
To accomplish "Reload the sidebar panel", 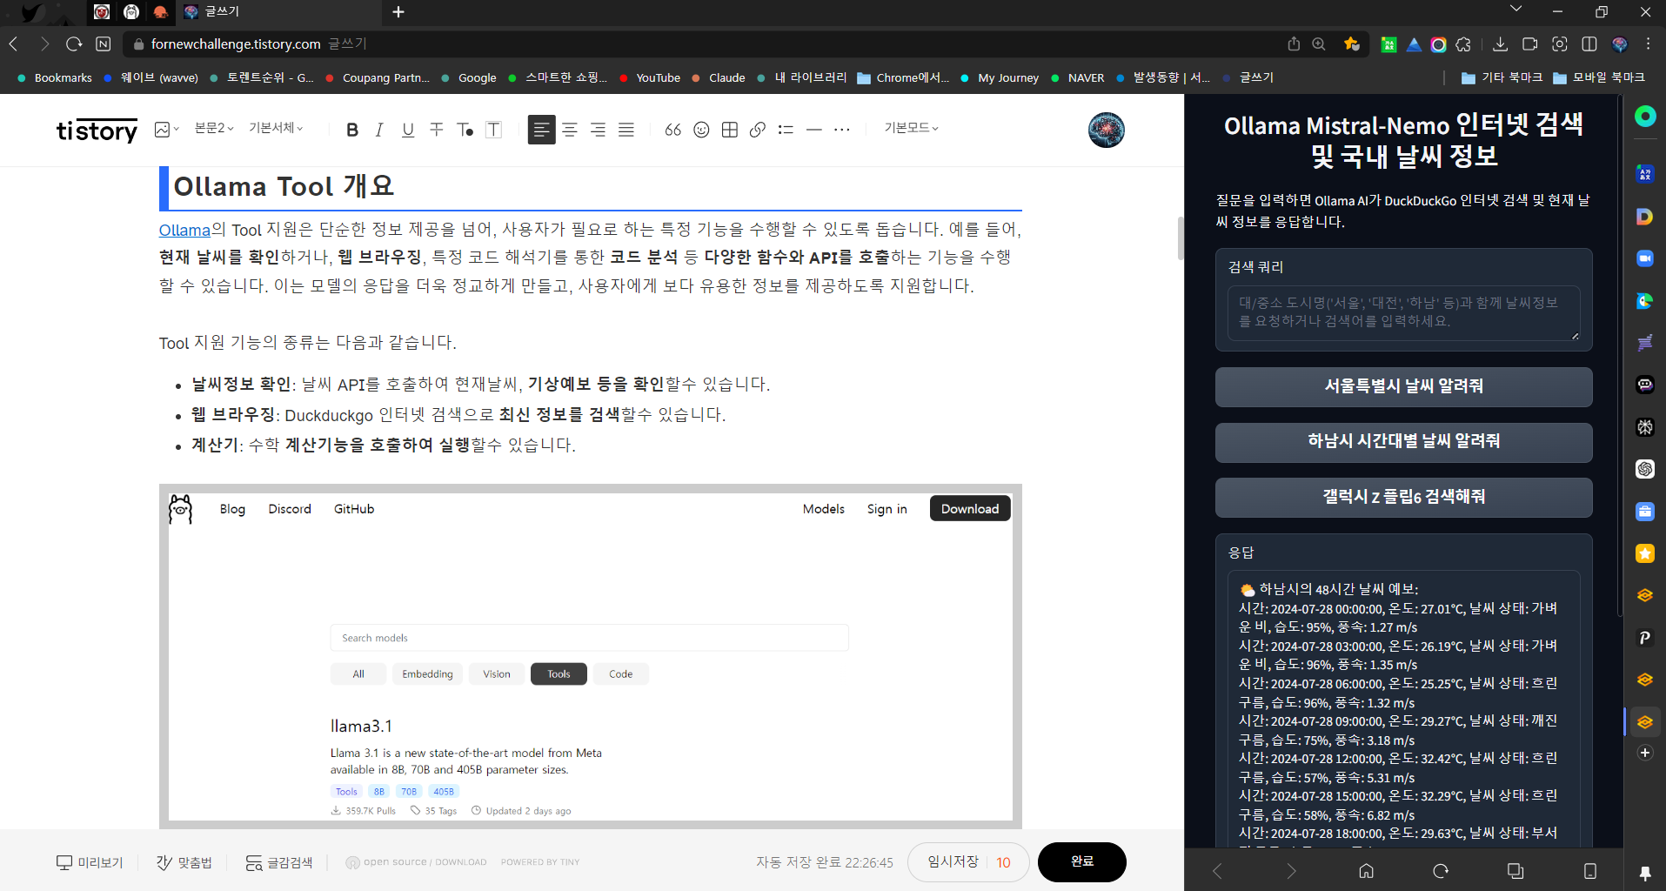I will click(x=1441, y=871).
